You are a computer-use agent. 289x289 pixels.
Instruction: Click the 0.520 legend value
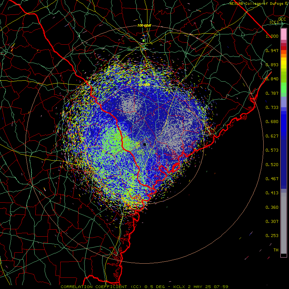pyautogui.click(x=272, y=165)
